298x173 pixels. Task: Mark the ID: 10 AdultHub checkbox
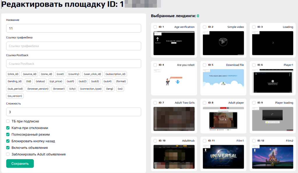pos(155,141)
